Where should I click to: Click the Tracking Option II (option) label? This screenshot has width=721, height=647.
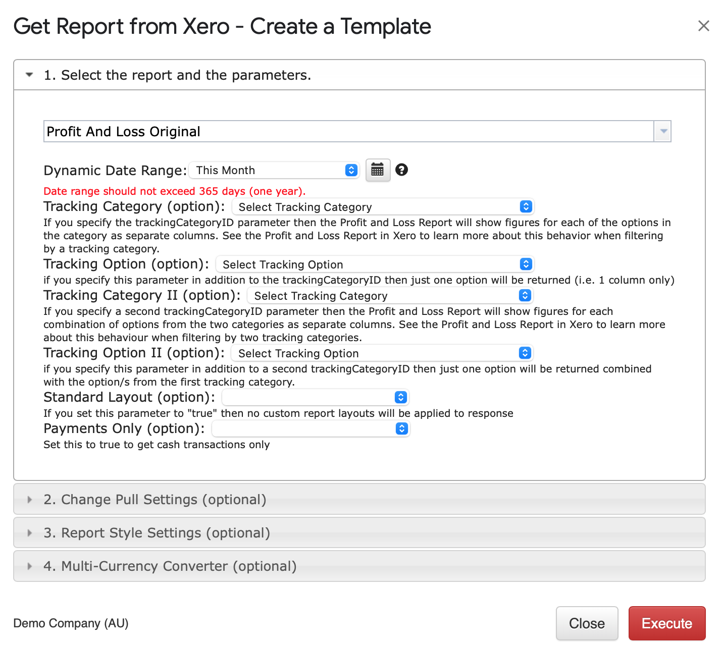(134, 353)
